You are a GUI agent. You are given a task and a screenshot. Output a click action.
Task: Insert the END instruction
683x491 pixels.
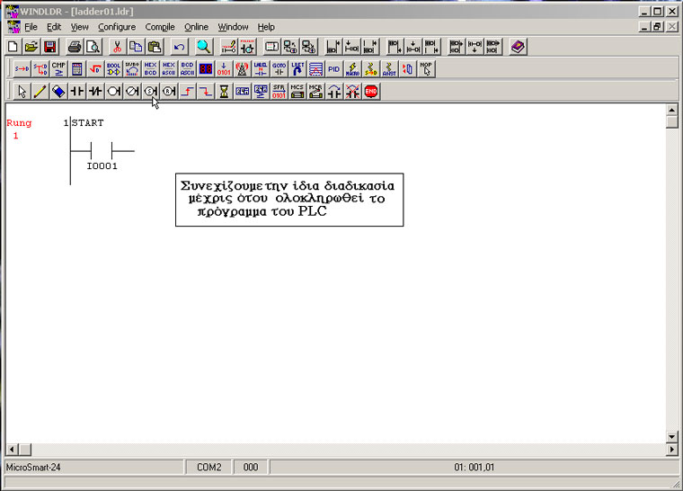tap(371, 91)
